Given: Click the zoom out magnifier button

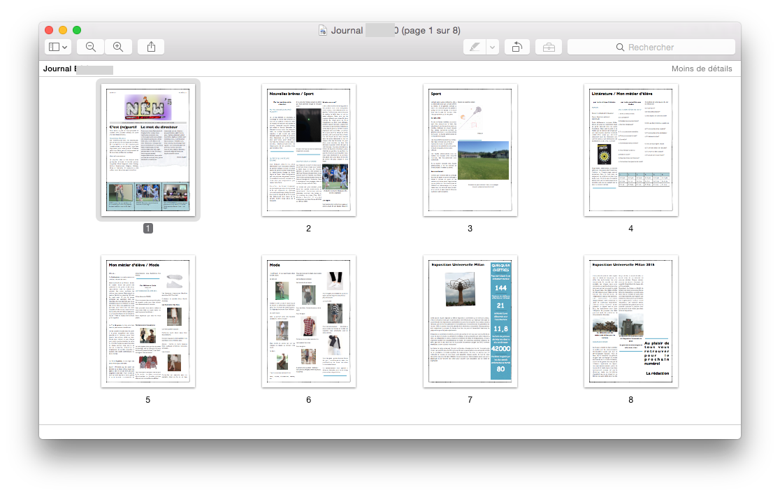Looking at the screenshot, I should pyautogui.click(x=90, y=47).
